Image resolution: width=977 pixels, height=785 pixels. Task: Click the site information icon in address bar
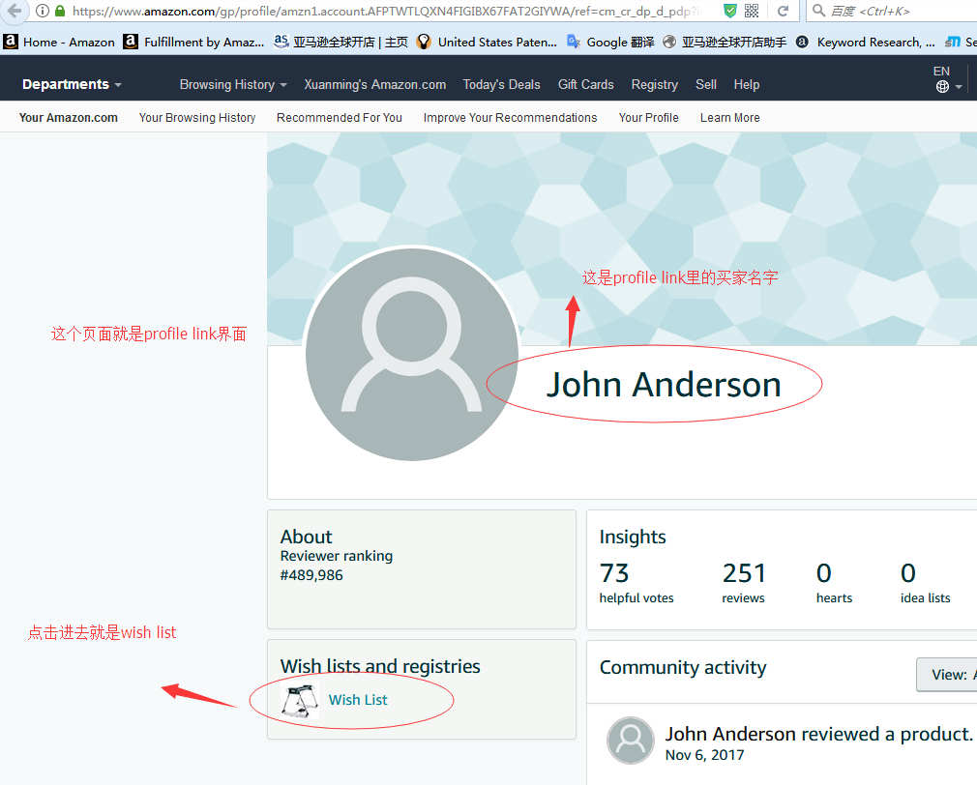43,12
